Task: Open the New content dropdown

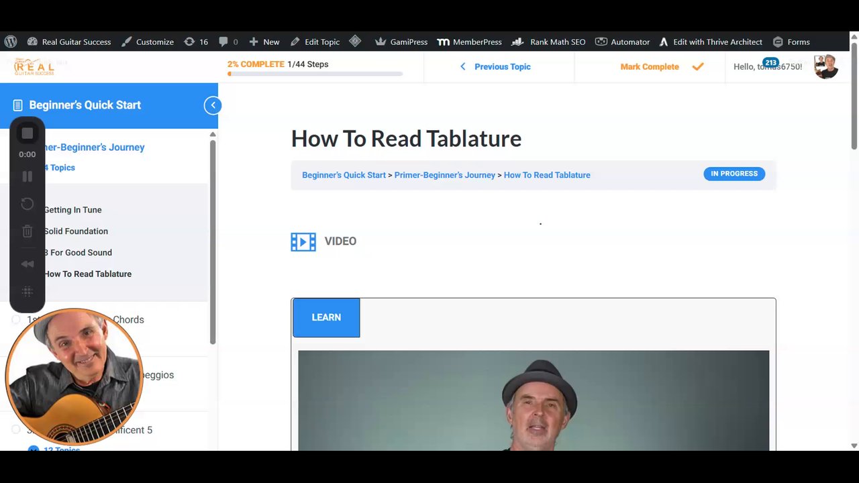Action: pos(264,42)
